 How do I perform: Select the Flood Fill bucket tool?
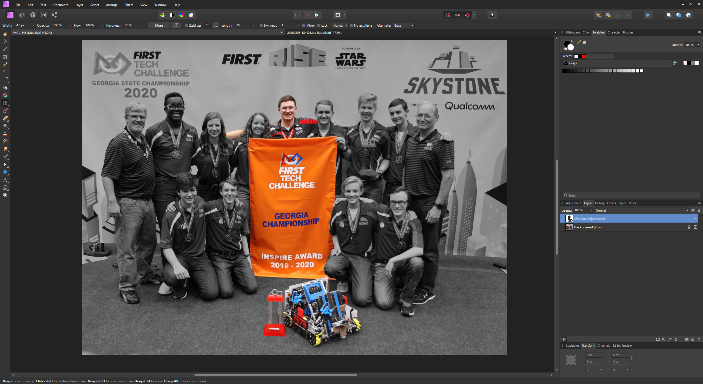[x=5, y=88]
